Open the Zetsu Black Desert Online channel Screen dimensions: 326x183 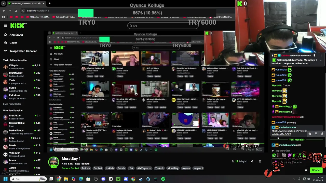pyautogui.click(x=22, y=169)
